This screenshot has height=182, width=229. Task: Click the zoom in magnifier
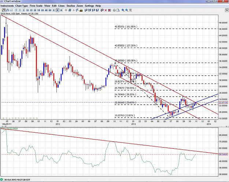pyautogui.click(x=123, y=10)
